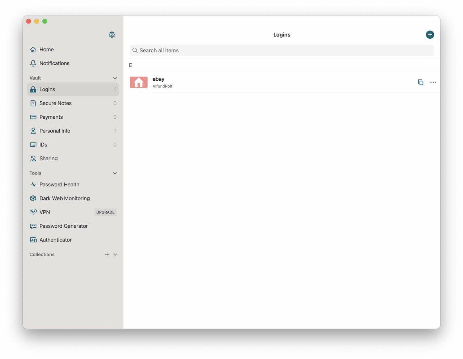The width and height of the screenshot is (463, 359).
Task: Minimize the window with yellow button
Action: click(37, 21)
